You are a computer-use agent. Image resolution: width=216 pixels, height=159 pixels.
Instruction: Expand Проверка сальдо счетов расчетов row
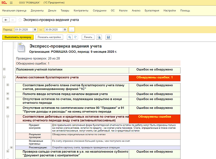(8, 151)
